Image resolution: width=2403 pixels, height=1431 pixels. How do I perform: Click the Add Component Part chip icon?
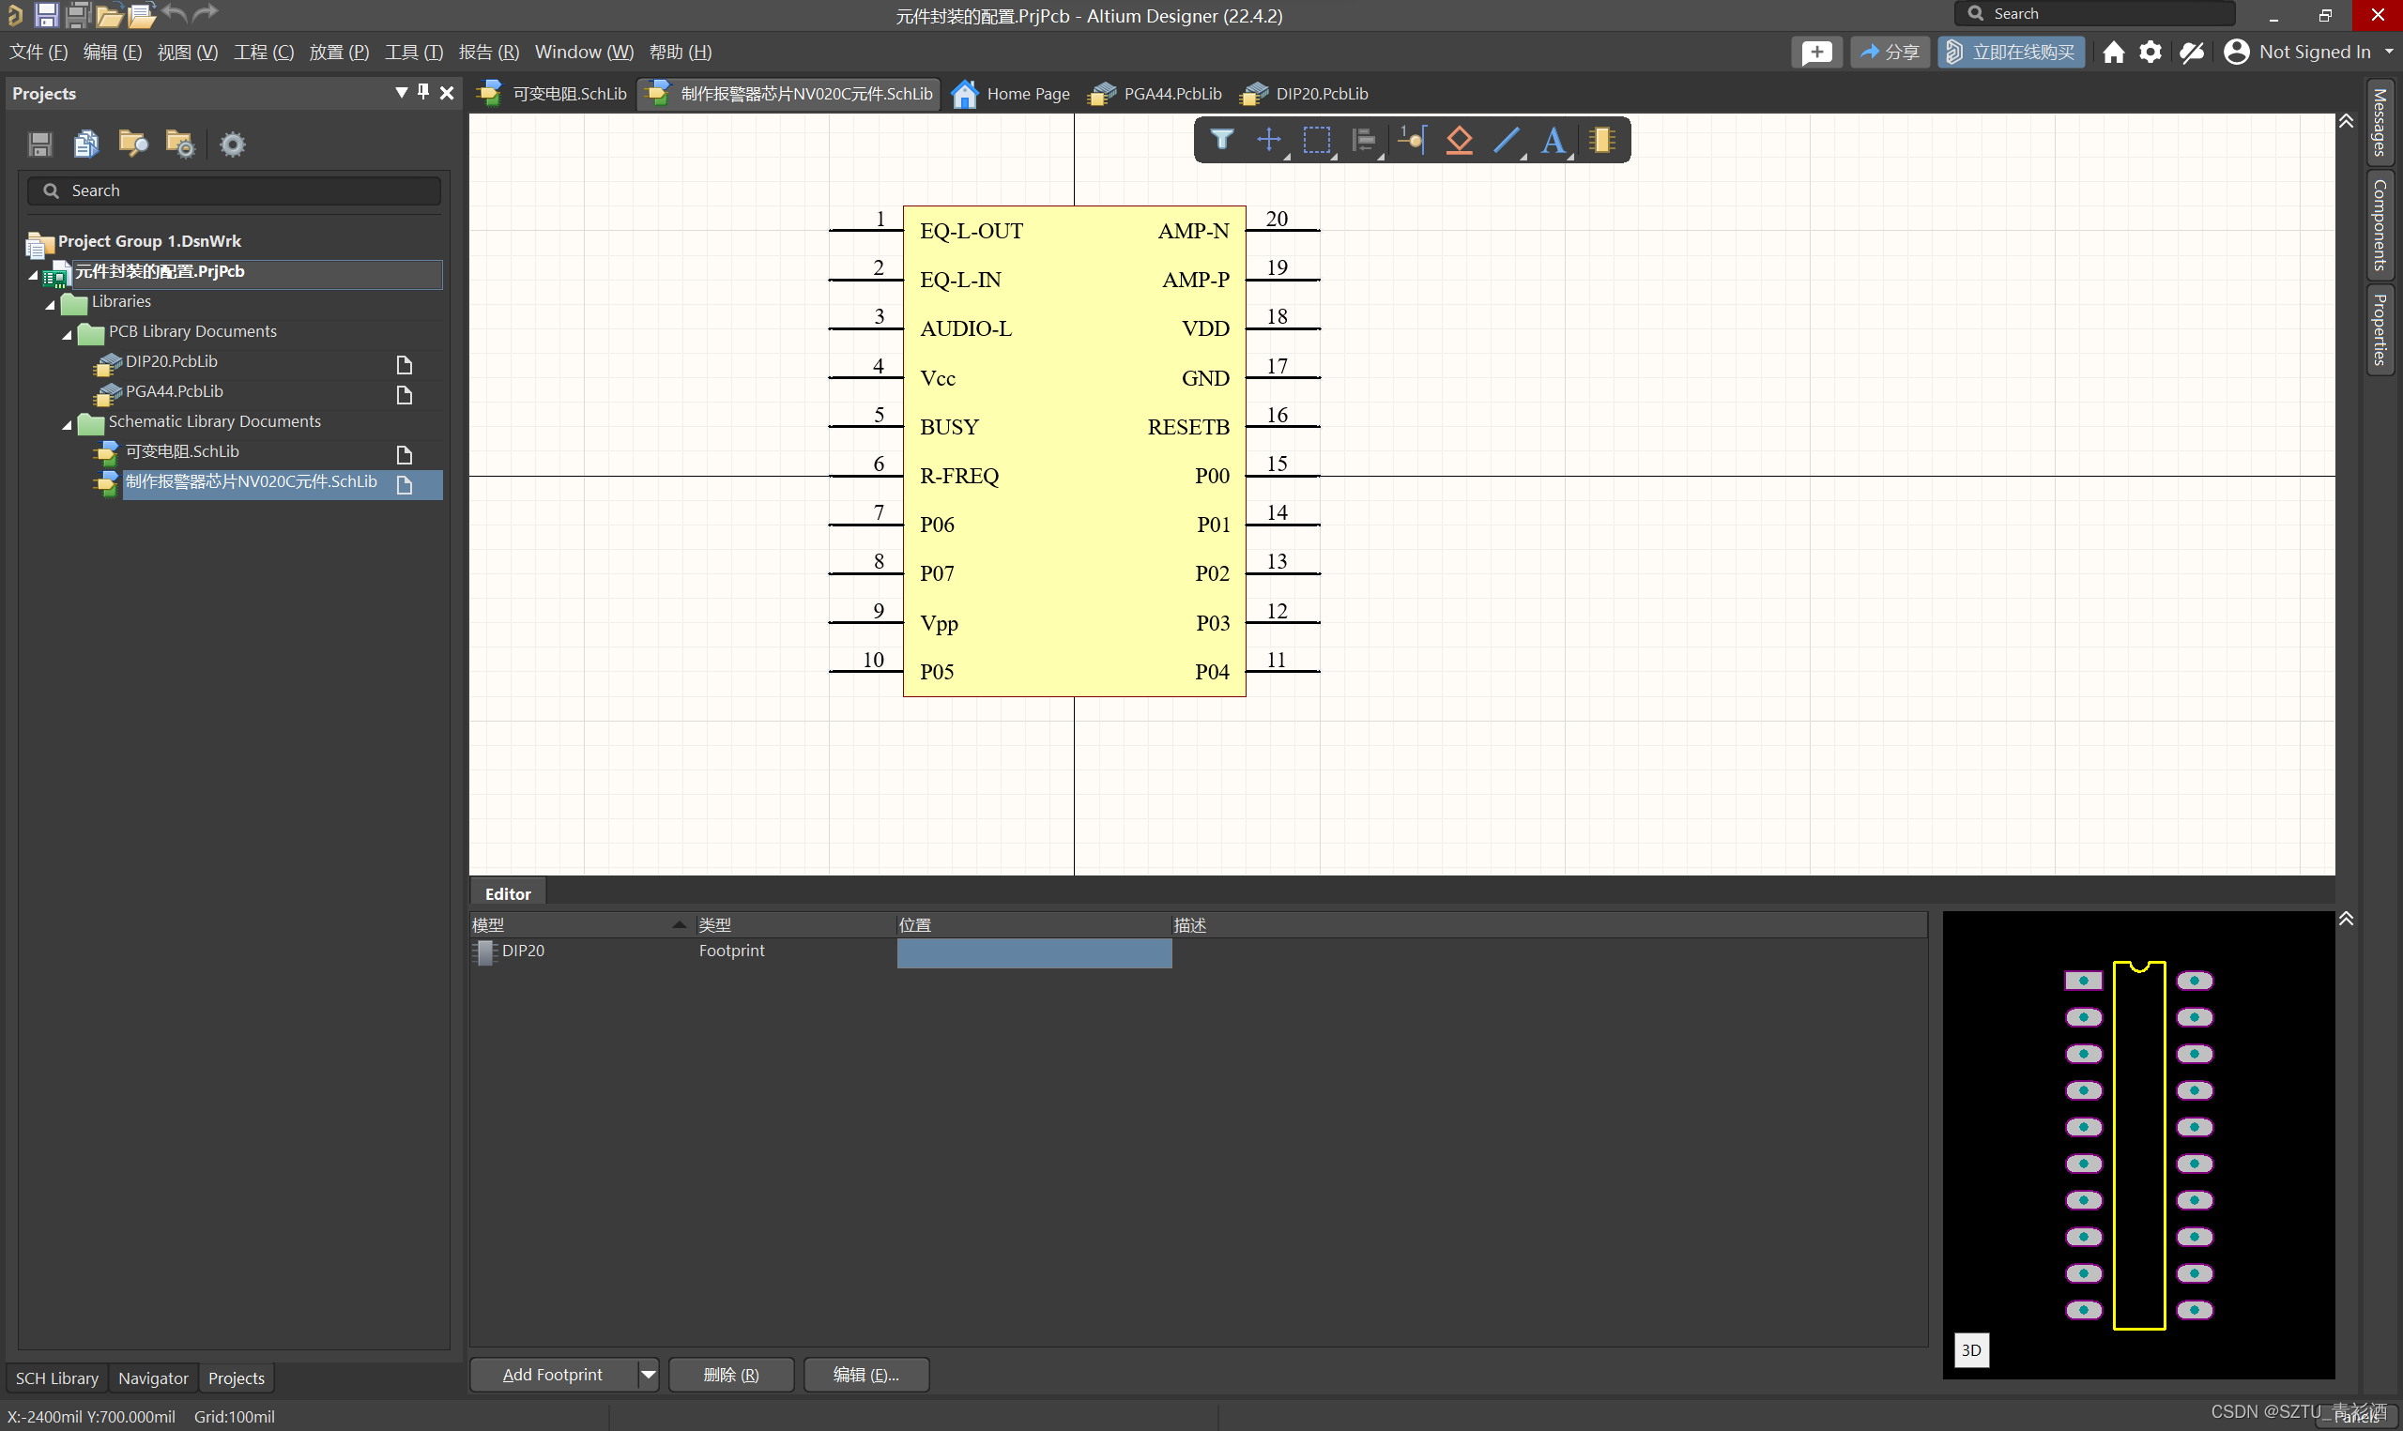(1602, 141)
